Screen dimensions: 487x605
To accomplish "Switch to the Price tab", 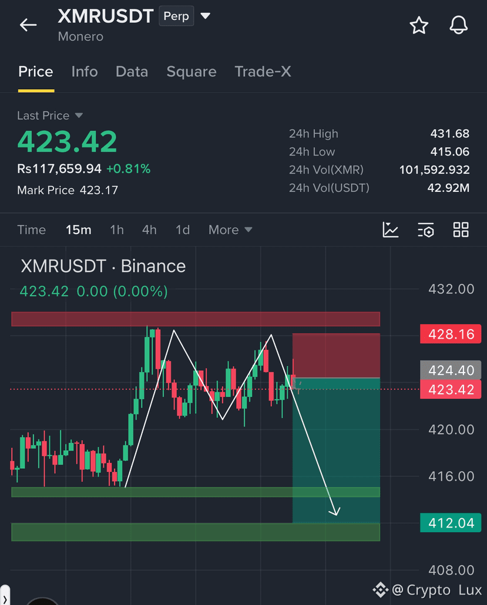I will pyautogui.click(x=35, y=72).
